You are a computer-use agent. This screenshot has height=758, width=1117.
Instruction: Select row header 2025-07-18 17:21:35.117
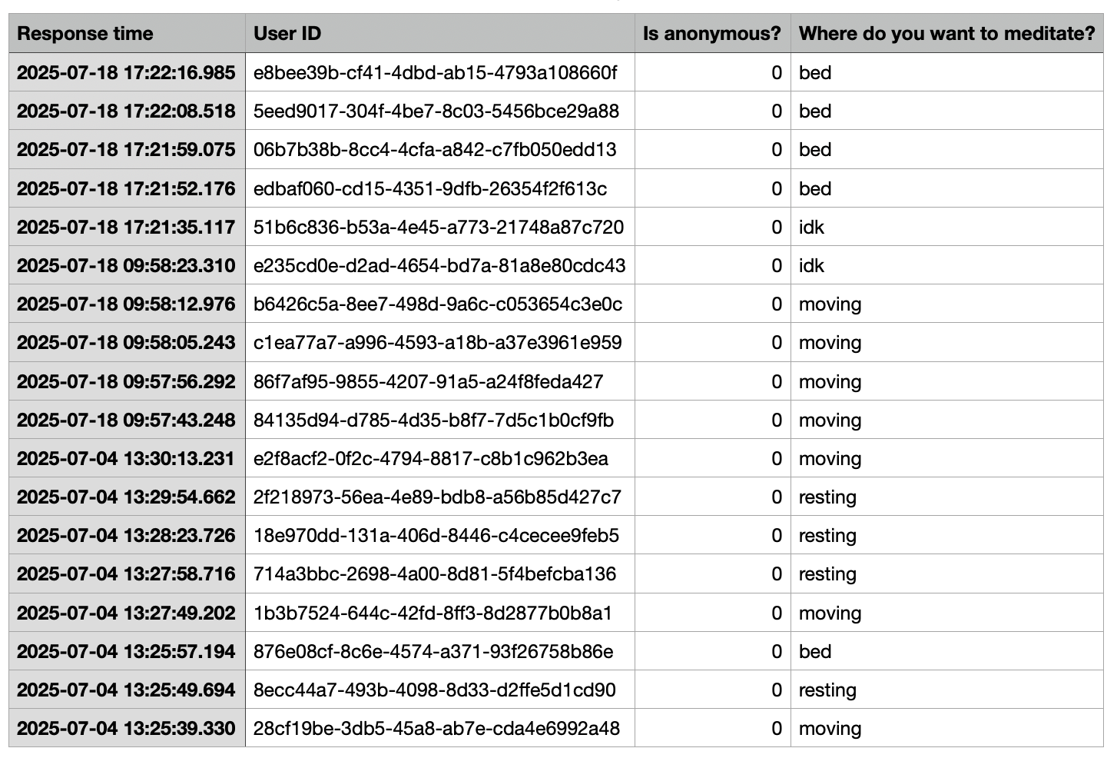[127, 227]
